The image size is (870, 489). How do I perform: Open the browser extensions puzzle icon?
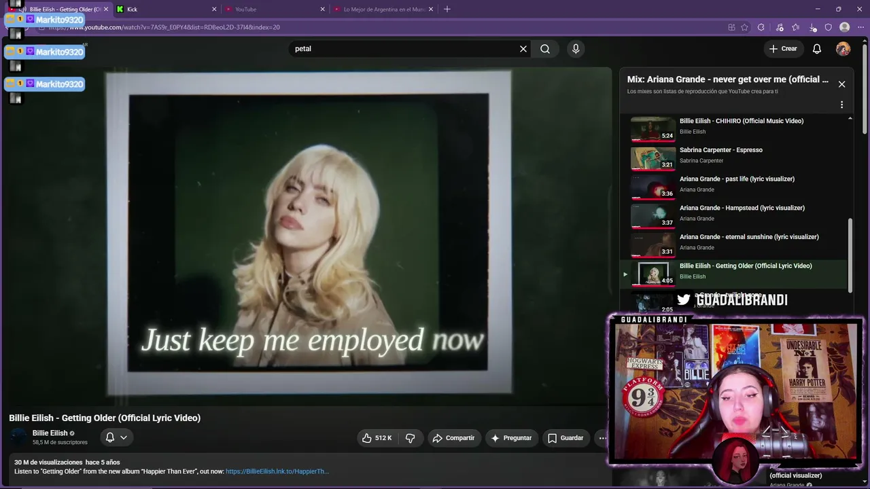tap(761, 27)
